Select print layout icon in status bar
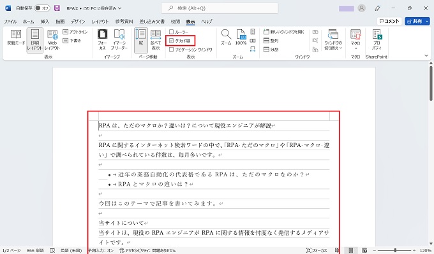 pos(350,250)
